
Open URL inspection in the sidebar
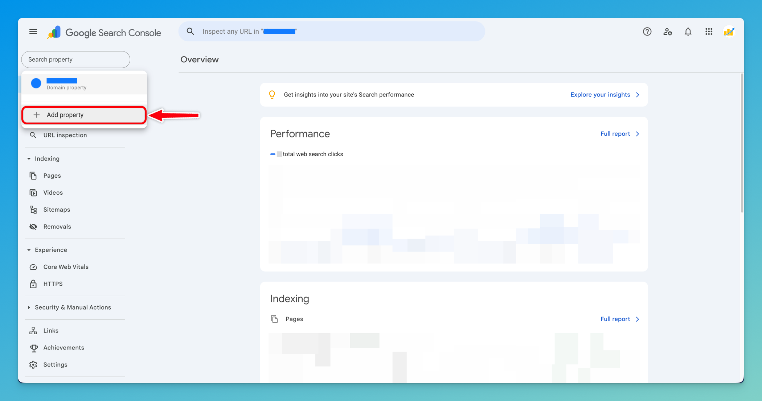coord(65,135)
